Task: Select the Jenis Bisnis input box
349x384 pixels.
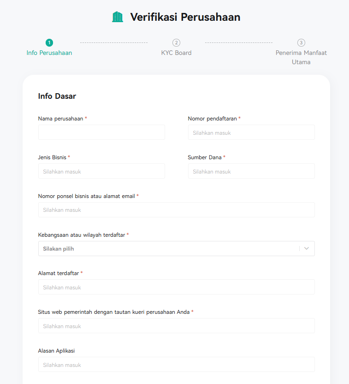Action: point(101,171)
